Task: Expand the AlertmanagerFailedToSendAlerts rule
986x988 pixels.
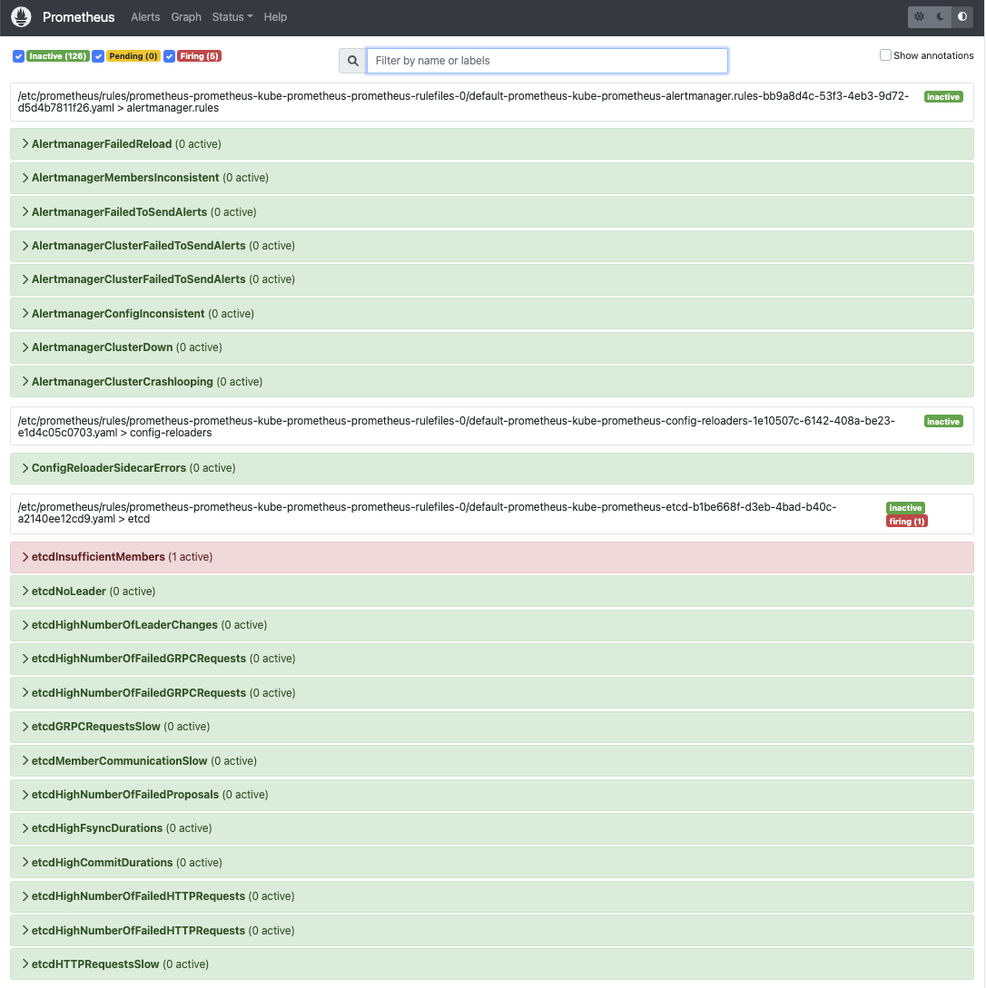Action: tap(492, 211)
